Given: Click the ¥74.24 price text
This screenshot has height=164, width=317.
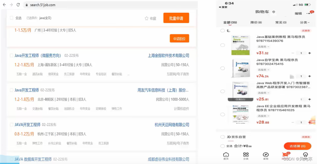Looking at the screenshot, I should [x=263, y=76].
